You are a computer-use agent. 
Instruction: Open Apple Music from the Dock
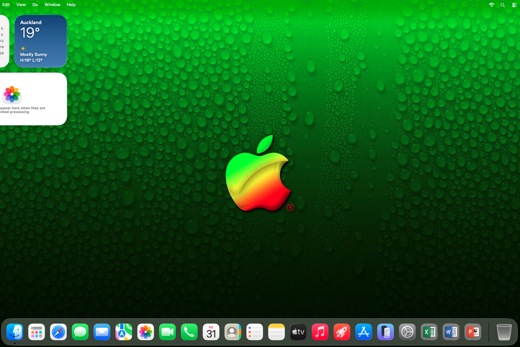click(x=320, y=332)
